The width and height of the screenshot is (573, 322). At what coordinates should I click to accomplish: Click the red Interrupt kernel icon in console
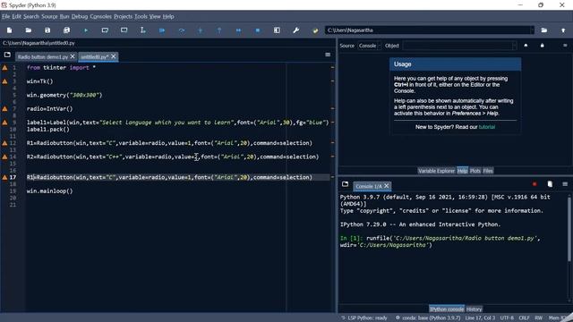pyautogui.click(x=535, y=184)
